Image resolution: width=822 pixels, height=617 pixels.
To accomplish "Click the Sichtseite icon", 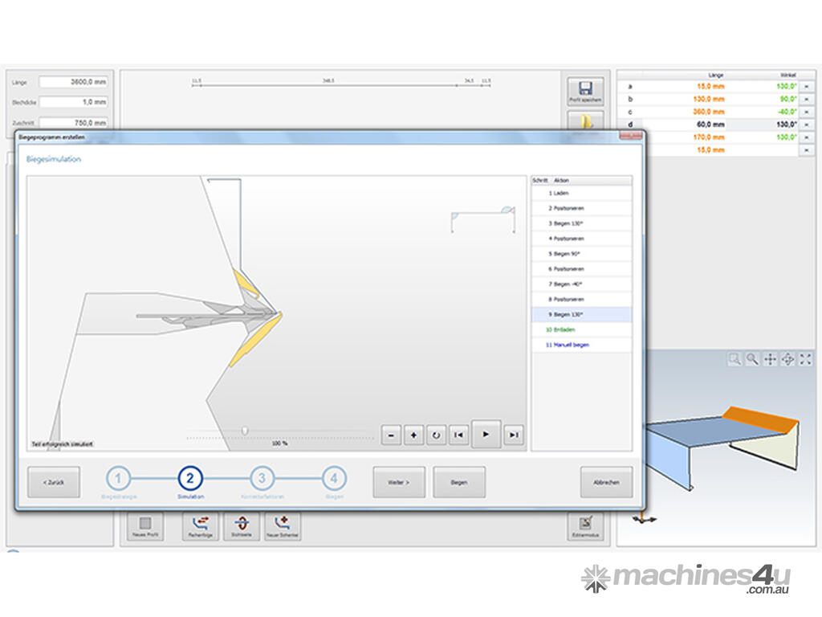I will point(242,525).
